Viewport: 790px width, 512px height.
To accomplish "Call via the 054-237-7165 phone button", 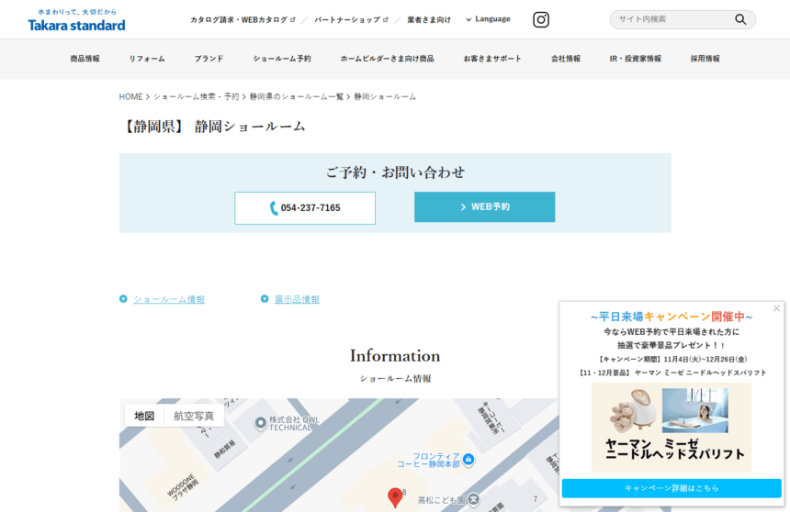I will (x=305, y=207).
